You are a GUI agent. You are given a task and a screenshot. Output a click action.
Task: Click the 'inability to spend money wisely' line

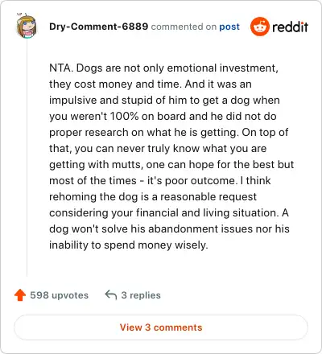coord(129,245)
